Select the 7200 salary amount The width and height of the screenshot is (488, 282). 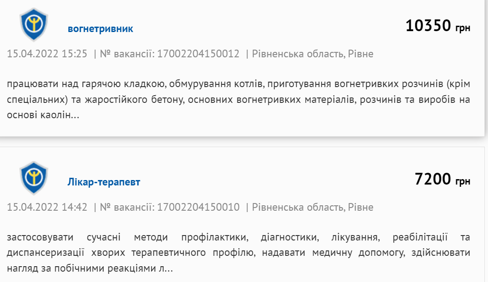(433, 179)
